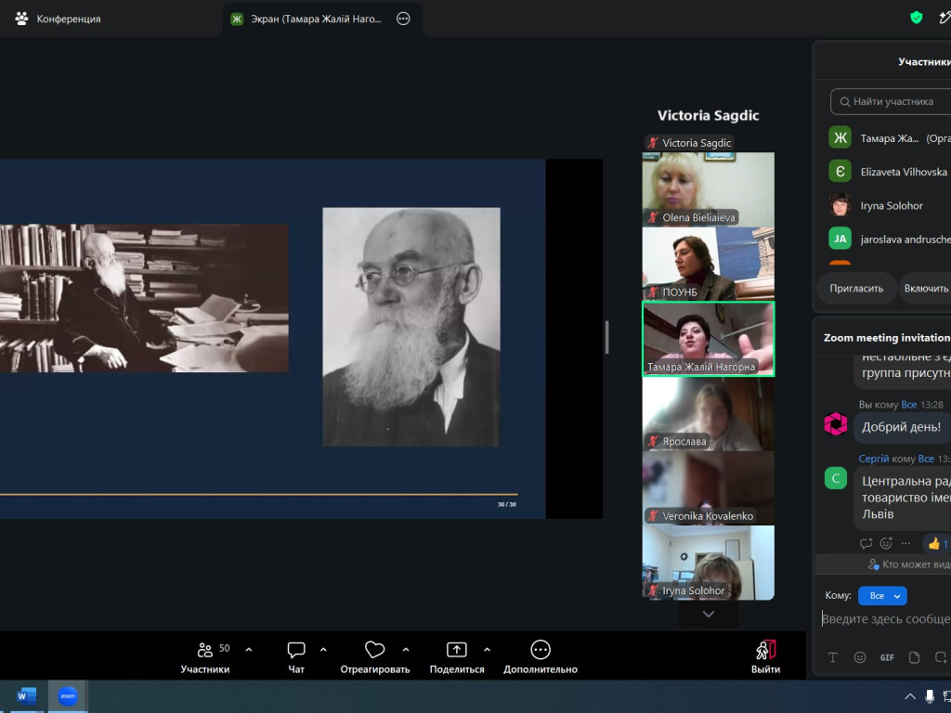Image resolution: width=951 pixels, height=713 pixels.
Task: Select the Тамара Жалій Нагорна video thumbnail
Action: [x=709, y=339]
